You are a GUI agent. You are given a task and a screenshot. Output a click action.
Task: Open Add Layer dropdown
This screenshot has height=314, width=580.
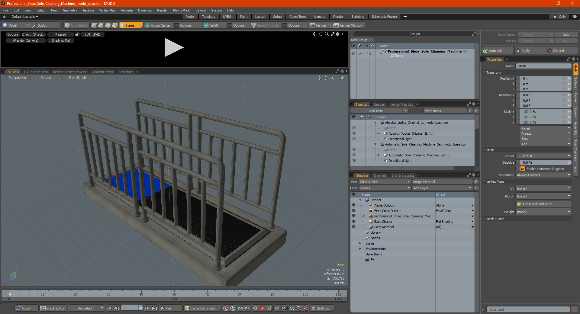tap(442, 188)
